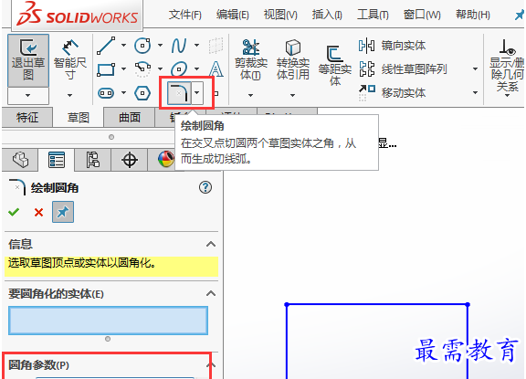Image resolution: width=526 pixels, height=379 pixels.
Task: Open the 工具(T) menu
Action: (x=373, y=15)
